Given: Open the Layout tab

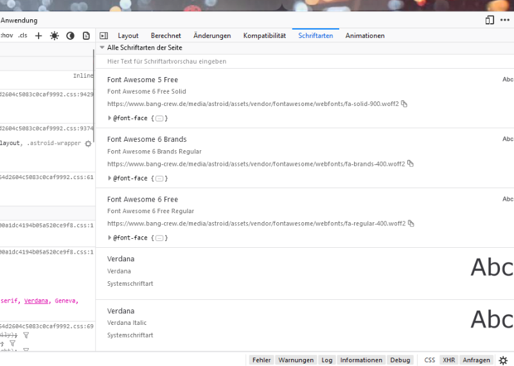Looking at the screenshot, I should (x=128, y=36).
